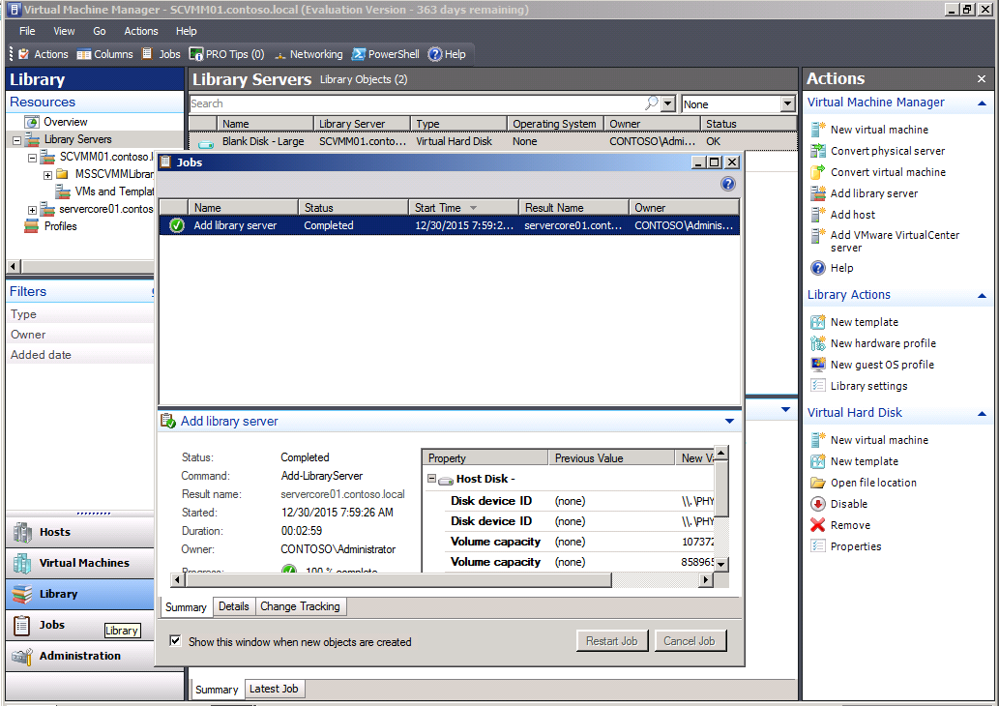Collapse the Library Servers tree node
The width and height of the screenshot is (999, 706).
[x=17, y=140]
